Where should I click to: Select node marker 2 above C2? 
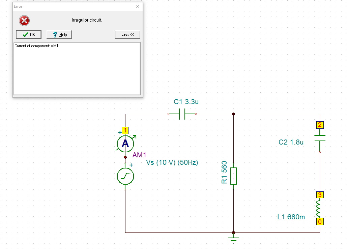[x=319, y=125]
